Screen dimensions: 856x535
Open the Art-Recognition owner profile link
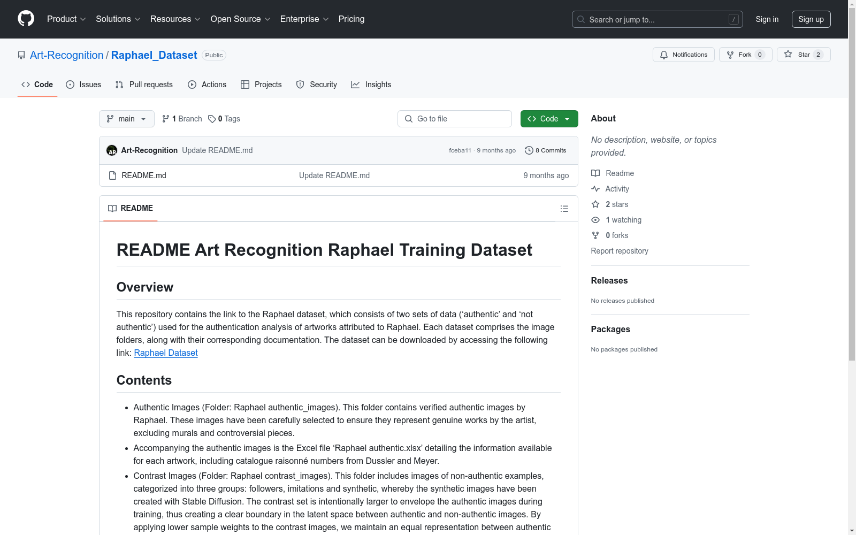point(67,55)
